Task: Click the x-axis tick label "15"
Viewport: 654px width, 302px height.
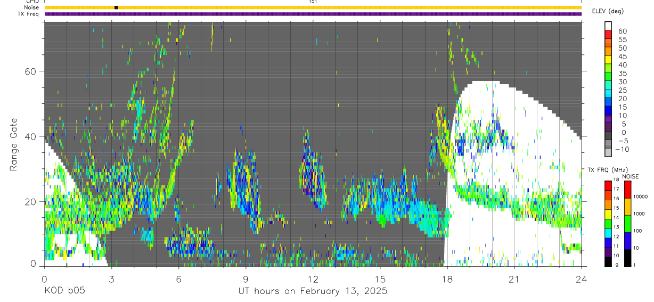Action: coord(380,279)
